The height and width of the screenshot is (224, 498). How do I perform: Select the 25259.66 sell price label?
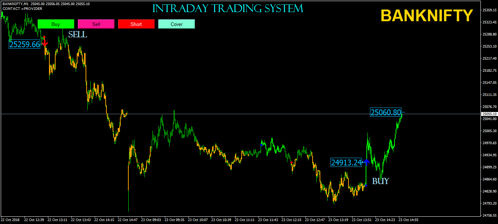pyautogui.click(x=24, y=44)
